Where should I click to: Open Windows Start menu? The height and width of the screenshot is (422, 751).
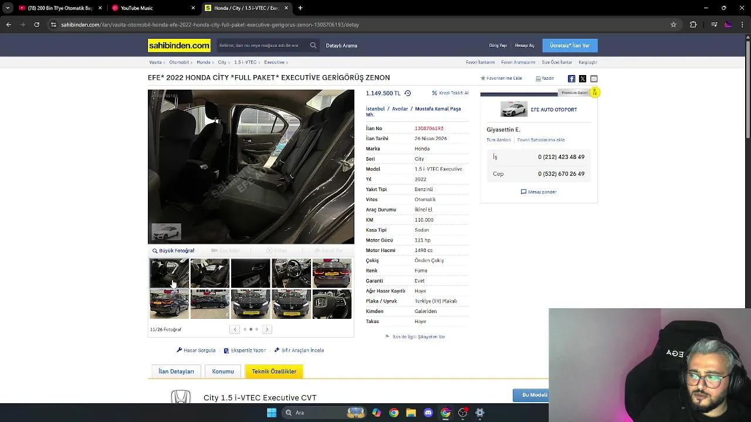(x=272, y=413)
